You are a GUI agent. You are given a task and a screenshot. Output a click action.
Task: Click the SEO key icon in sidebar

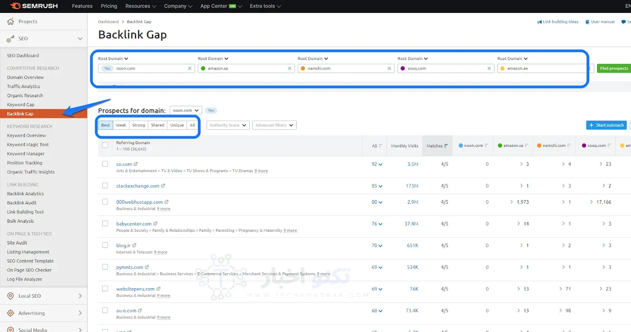click(x=11, y=39)
